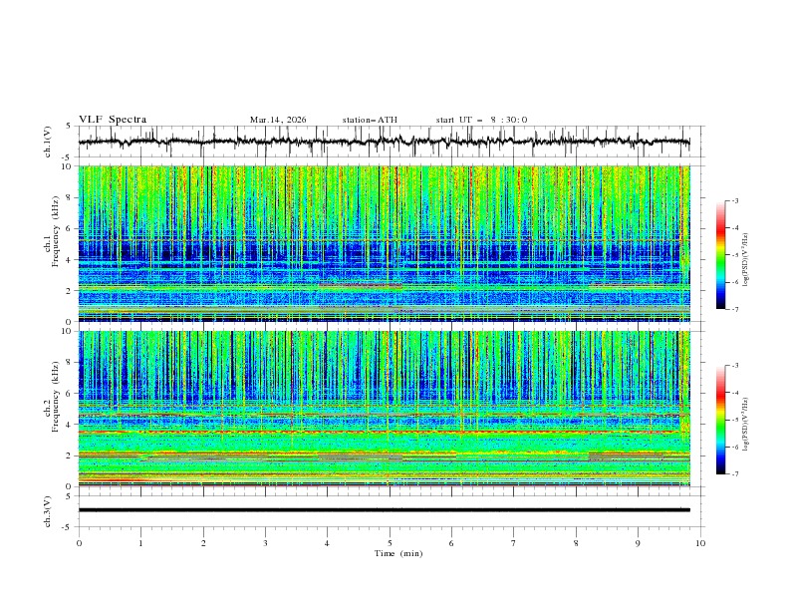Click the 8 minute tick on time axis
The width and height of the screenshot is (789, 610).
tap(576, 542)
